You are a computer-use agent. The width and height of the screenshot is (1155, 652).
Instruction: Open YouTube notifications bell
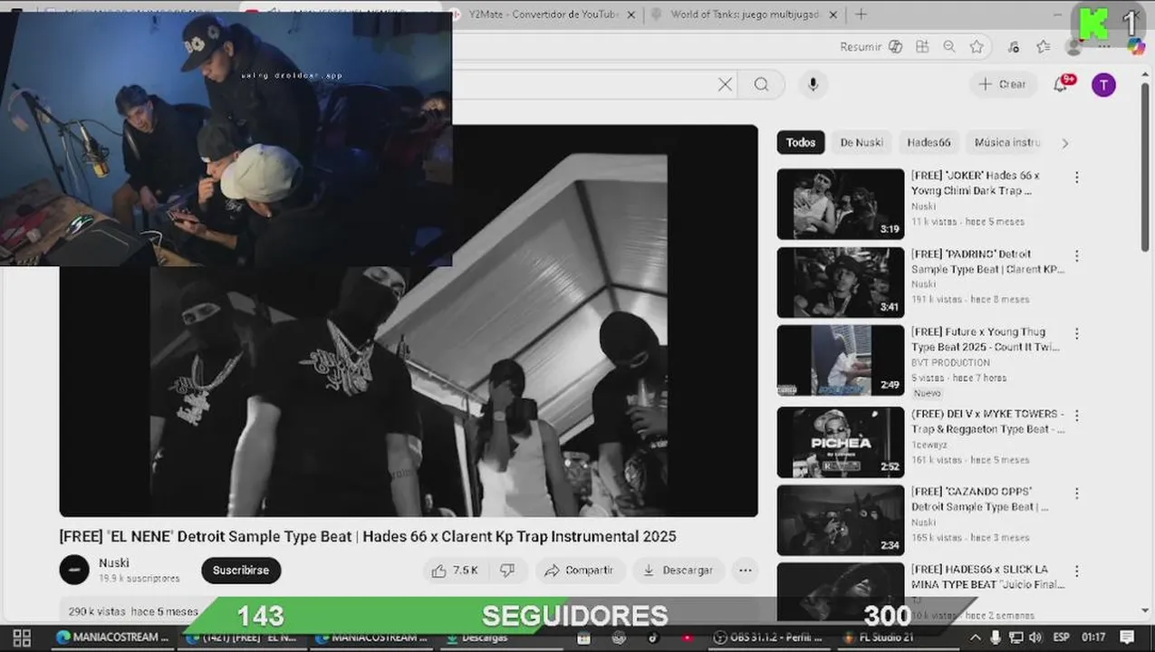(x=1061, y=84)
